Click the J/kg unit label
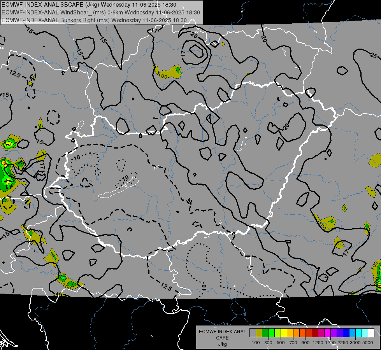Image resolution: width=381 pixels, height=350 pixels. pyautogui.click(x=222, y=344)
